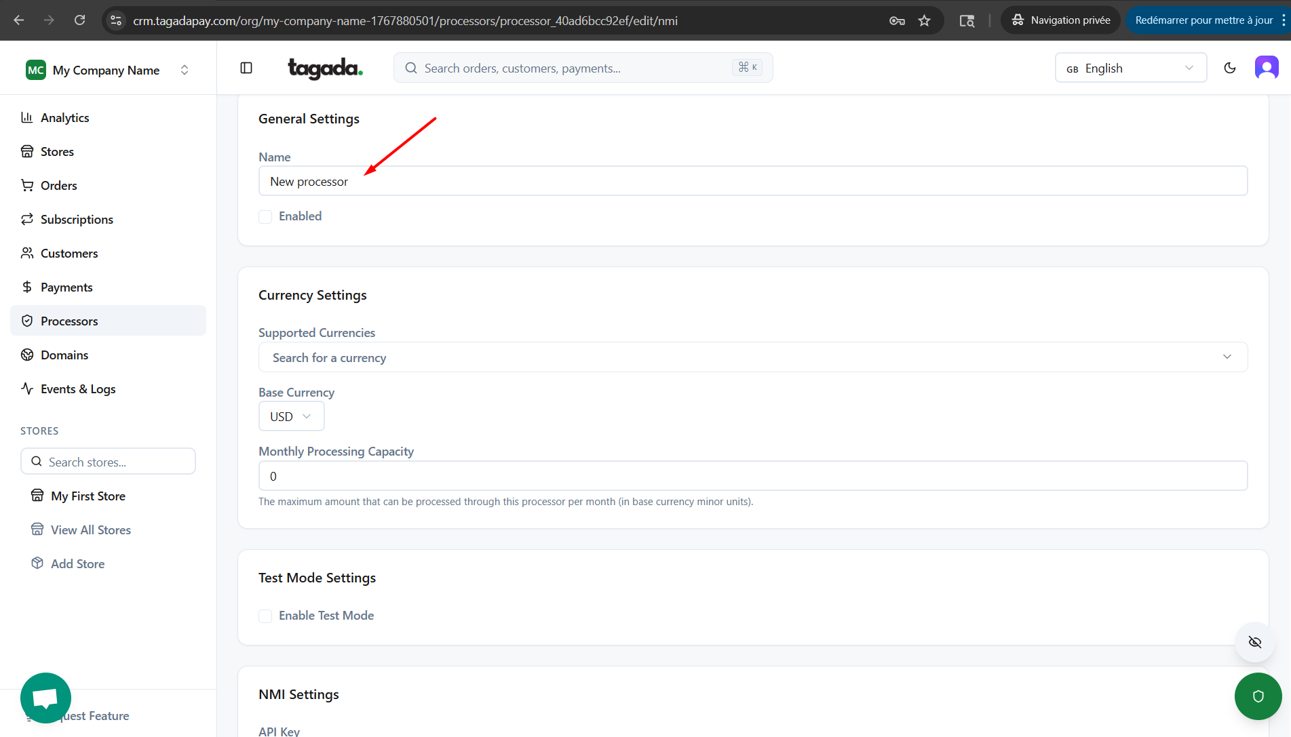
Task: Open the USD base currency dropdown
Action: [x=291, y=416]
